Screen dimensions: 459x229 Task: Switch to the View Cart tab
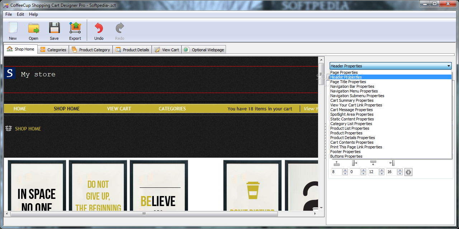(167, 50)
